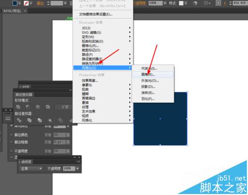The height and width of the screenshot is (195, 248).
Task: Choose 羽化(F)... feather option
Action: coord(153,99)
